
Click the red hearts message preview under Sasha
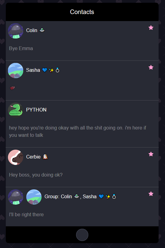(13, 88)
